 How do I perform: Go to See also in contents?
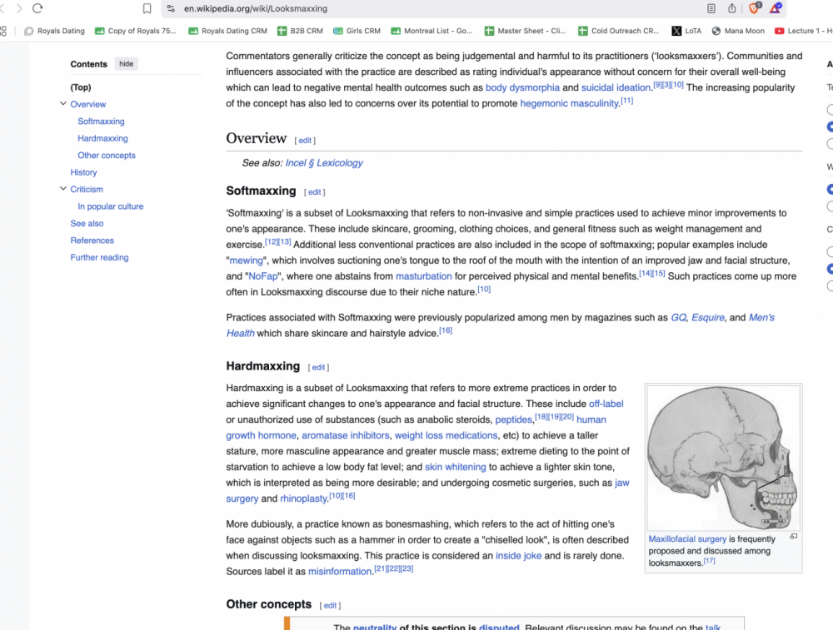click(x=87, y=223)
